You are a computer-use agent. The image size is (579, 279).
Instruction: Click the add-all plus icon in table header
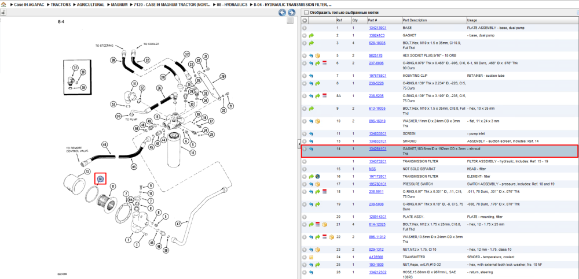(305, 20)
